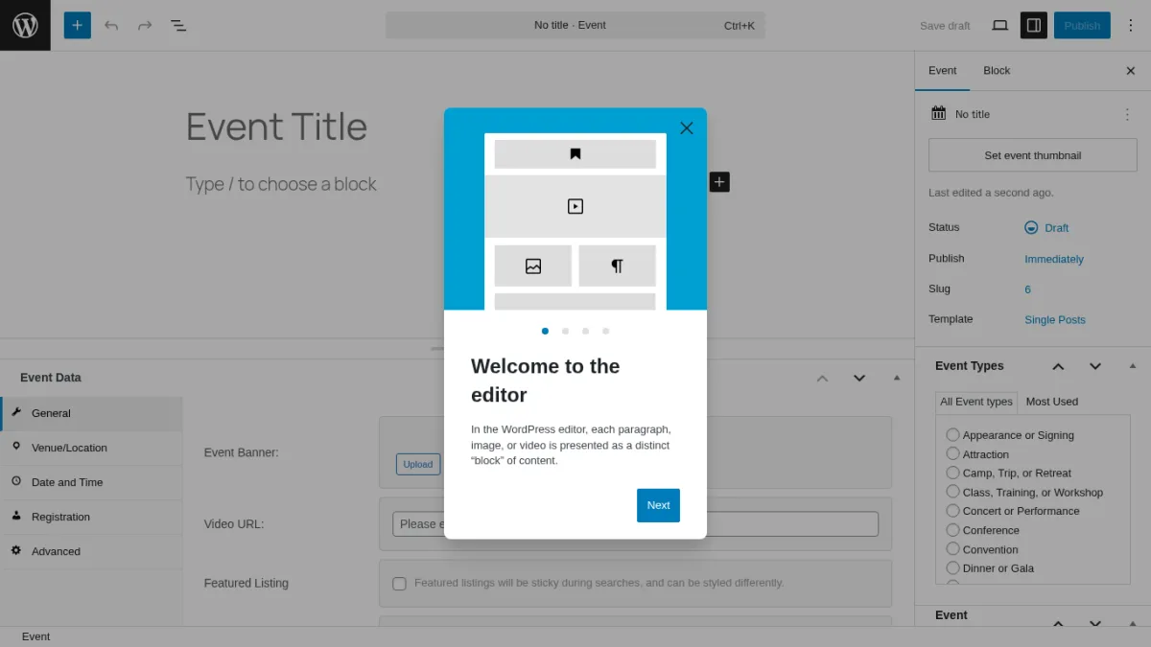This screenshot has height=647, width=1151.
Task: Click the preview device icon
Action: (x=999, y=25)
